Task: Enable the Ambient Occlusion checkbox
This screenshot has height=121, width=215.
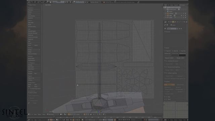Action: pos(167,61)
